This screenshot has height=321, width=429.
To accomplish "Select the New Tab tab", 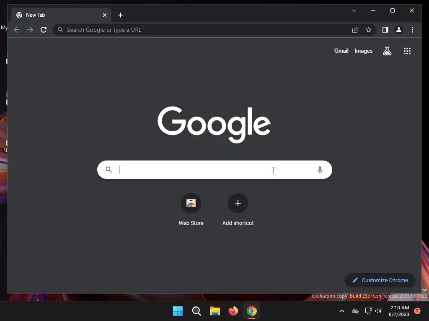I will tap(61, 15).
